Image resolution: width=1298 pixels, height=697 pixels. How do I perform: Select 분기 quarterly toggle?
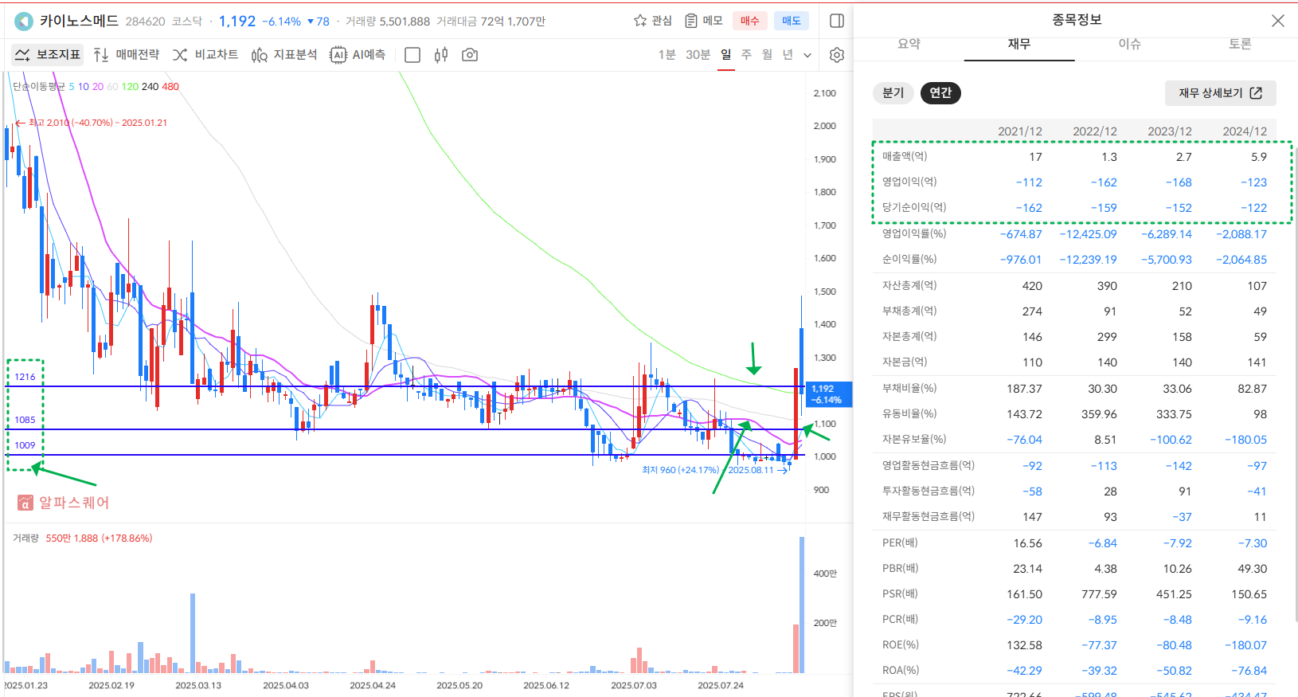coord(893,93)
